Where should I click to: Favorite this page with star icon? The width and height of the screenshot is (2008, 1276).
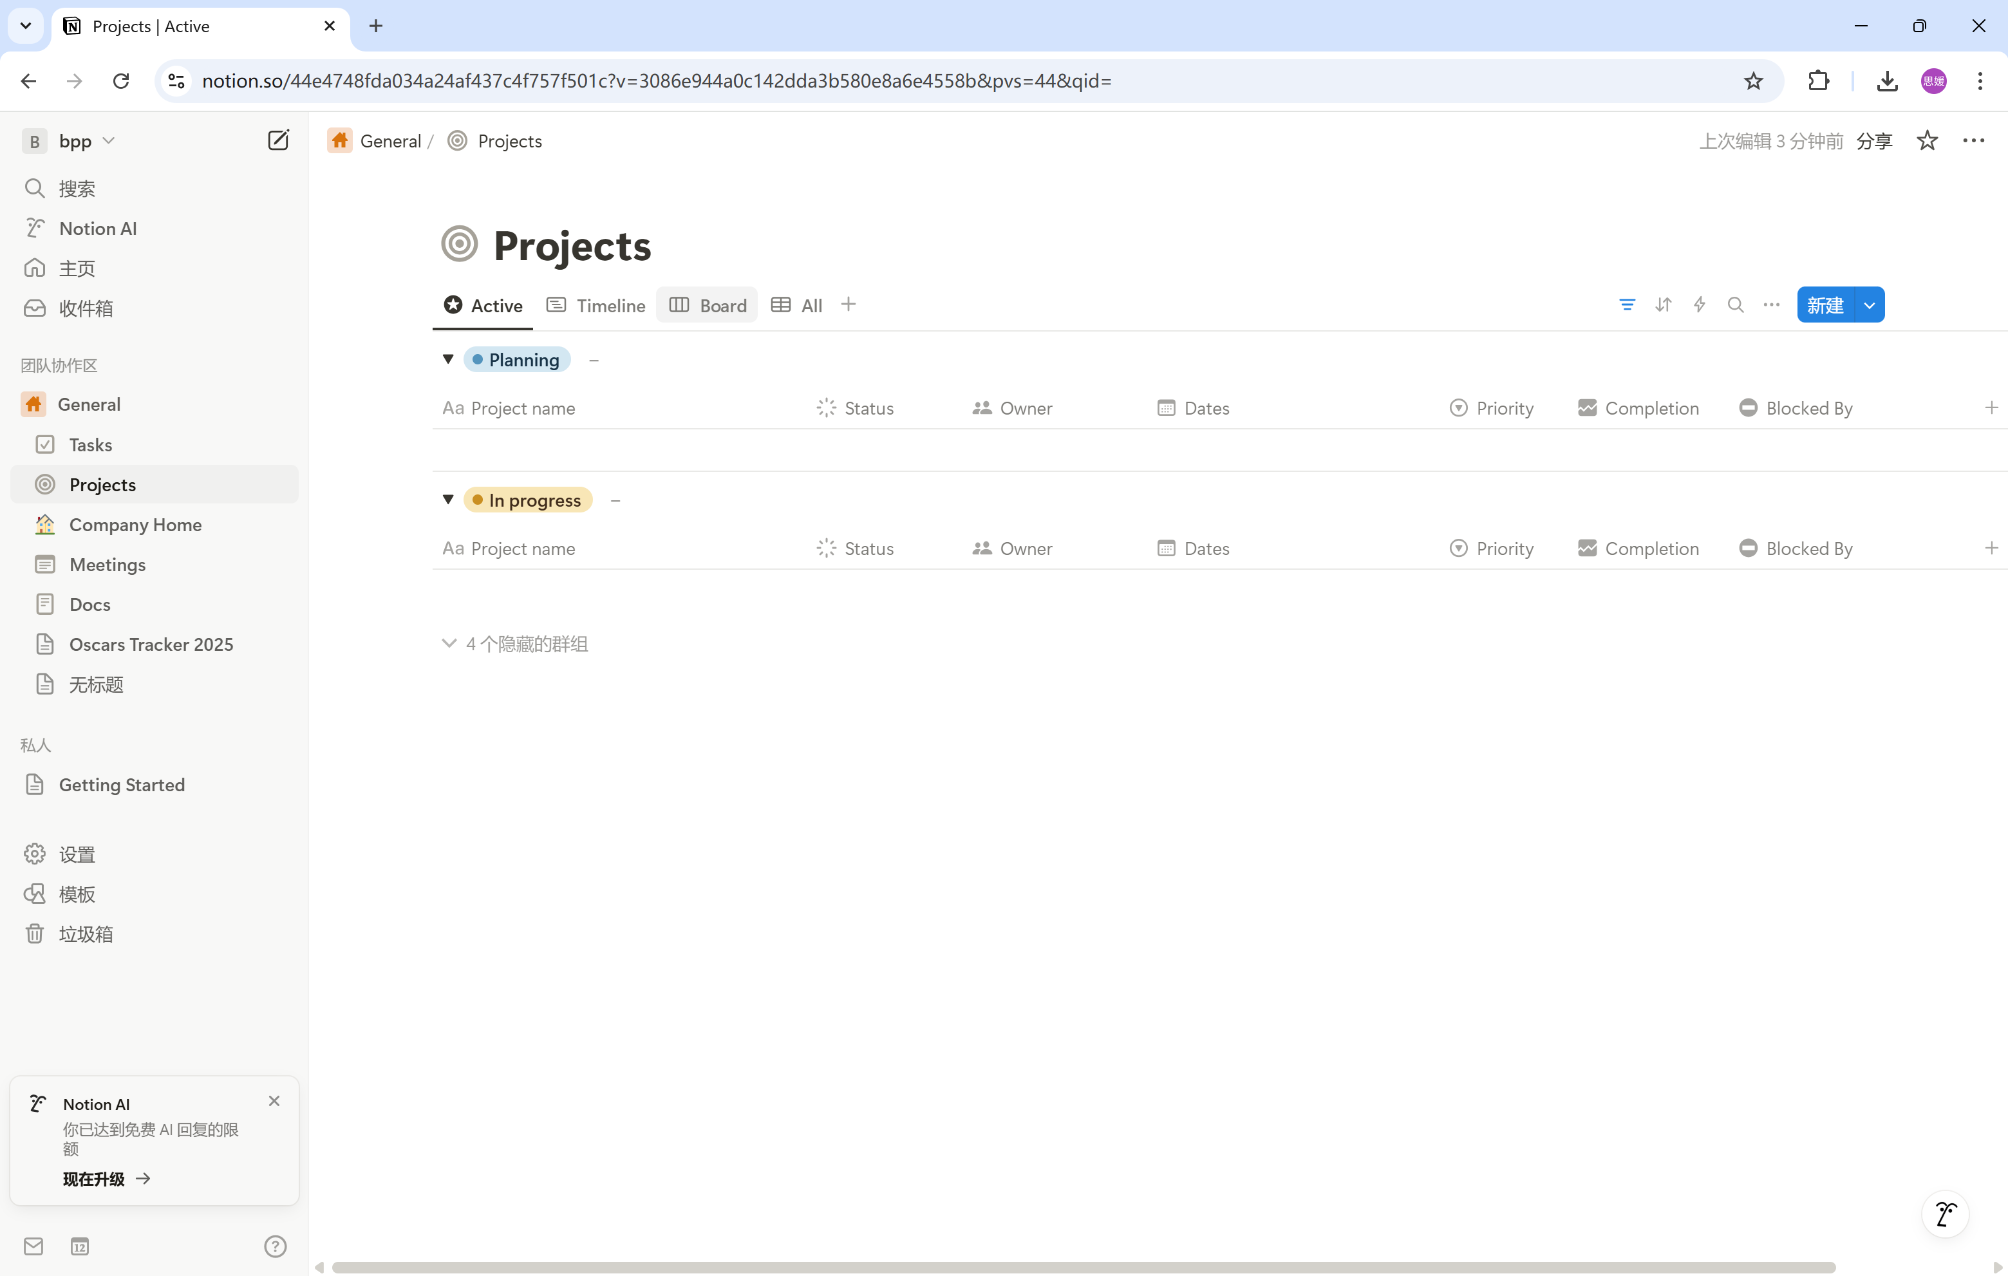1926,141
